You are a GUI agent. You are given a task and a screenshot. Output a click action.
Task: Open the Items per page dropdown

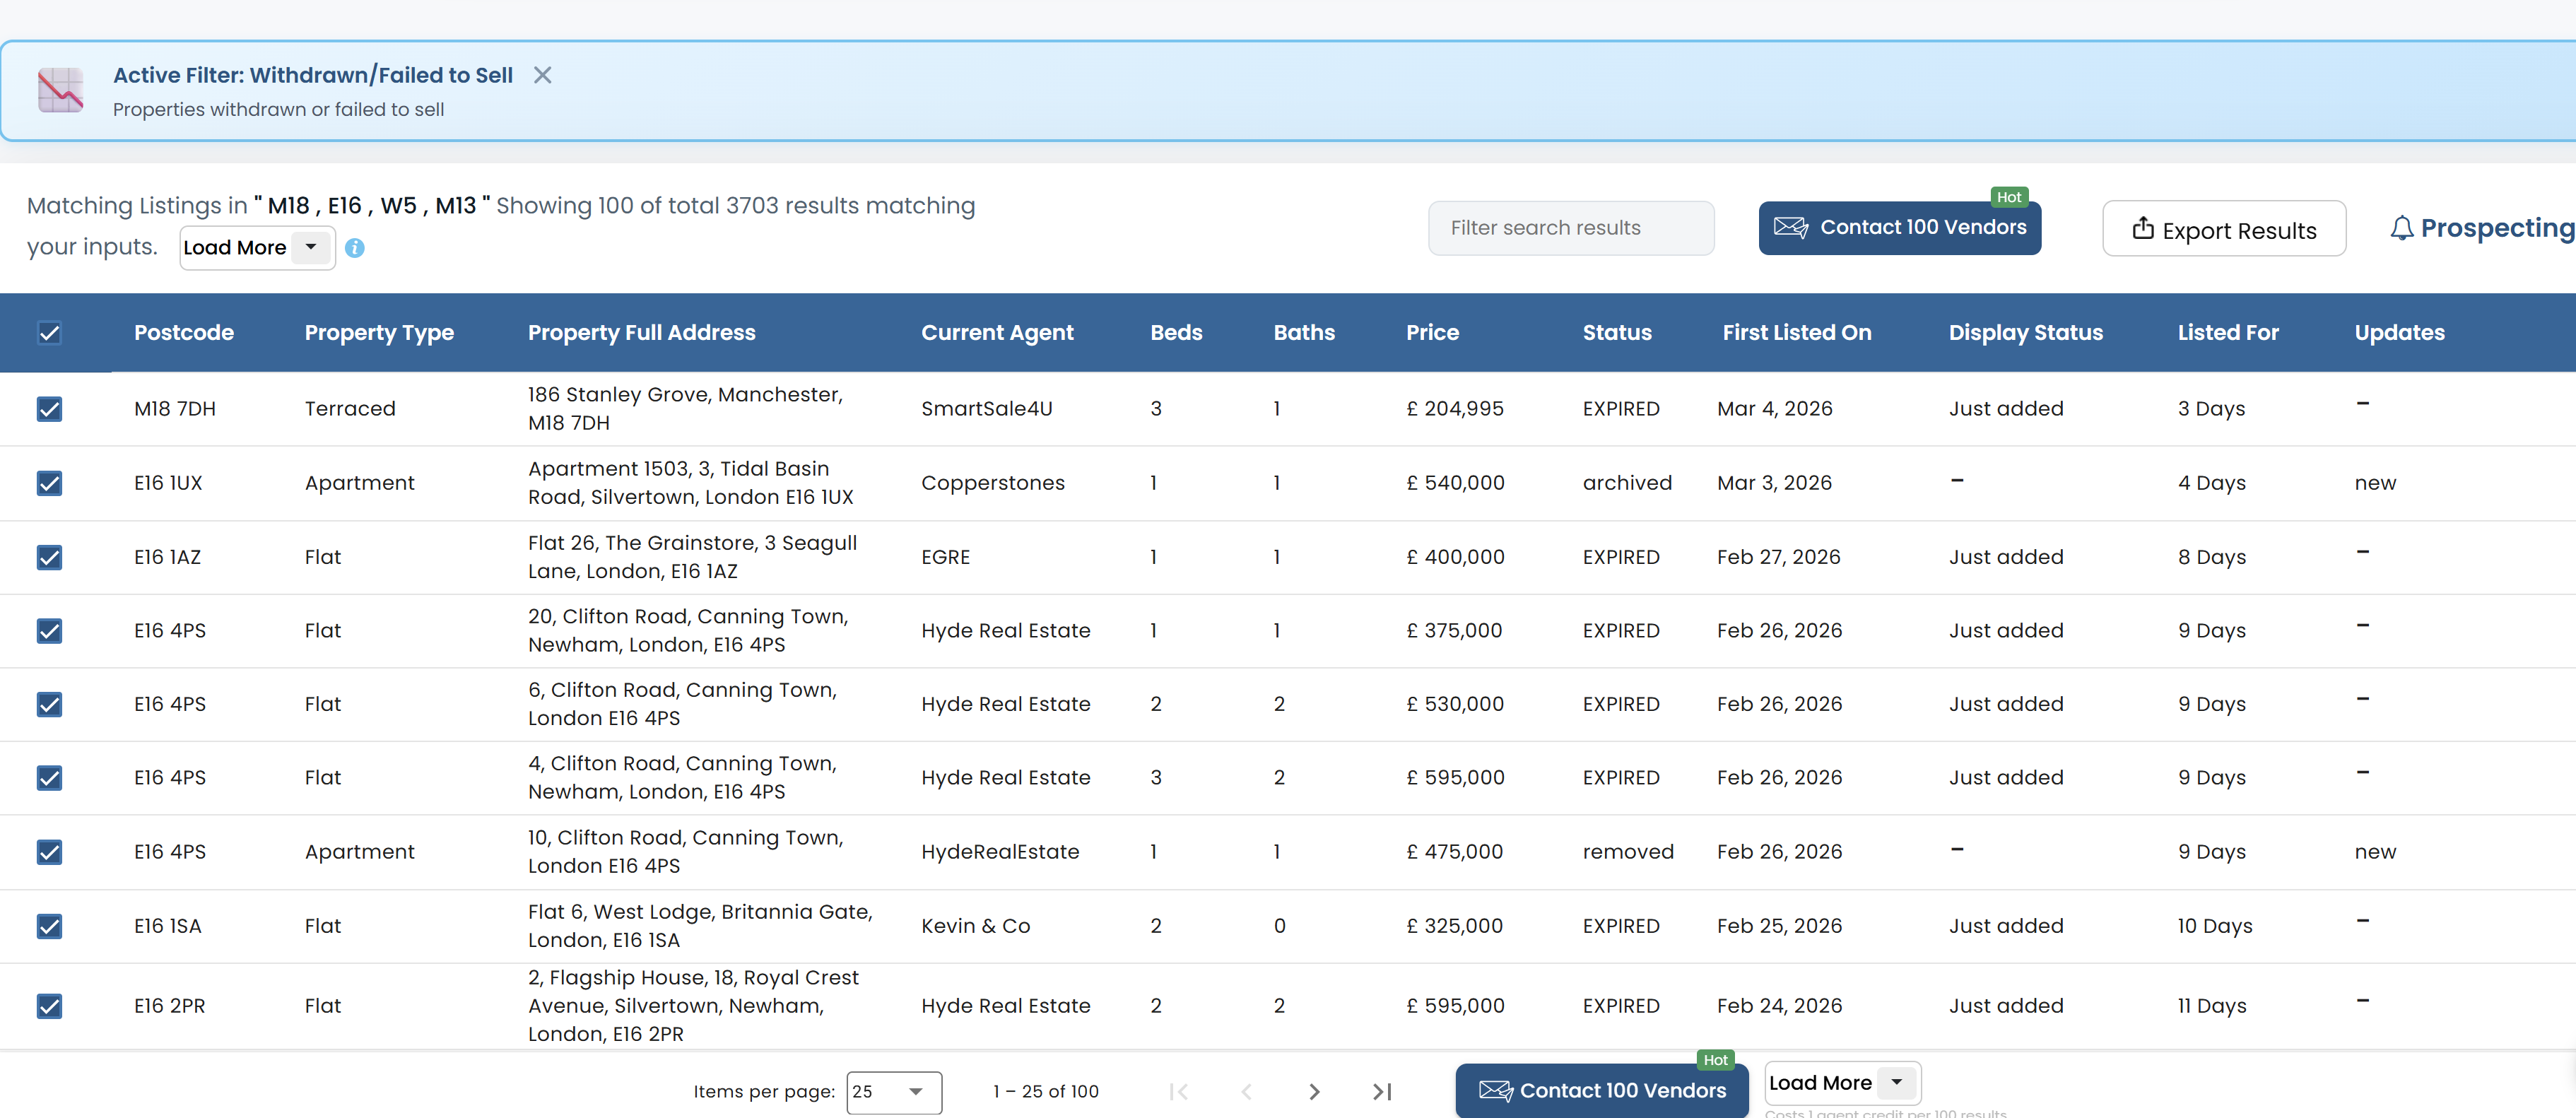(x=893, y=1092)
